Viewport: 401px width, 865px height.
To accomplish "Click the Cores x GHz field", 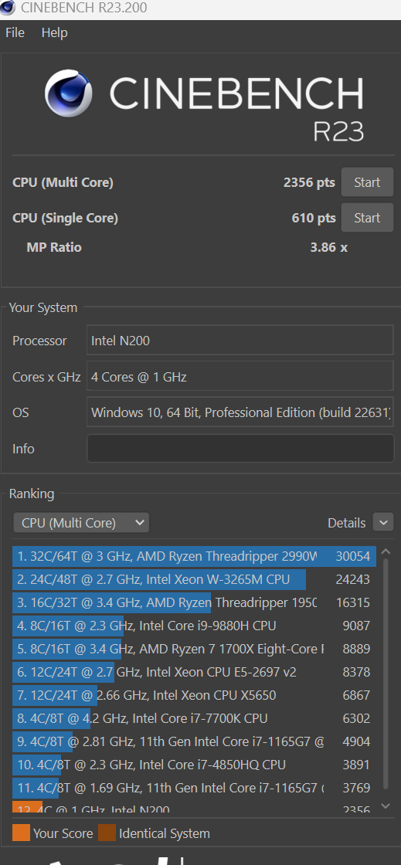I will (x=240, y=377).
